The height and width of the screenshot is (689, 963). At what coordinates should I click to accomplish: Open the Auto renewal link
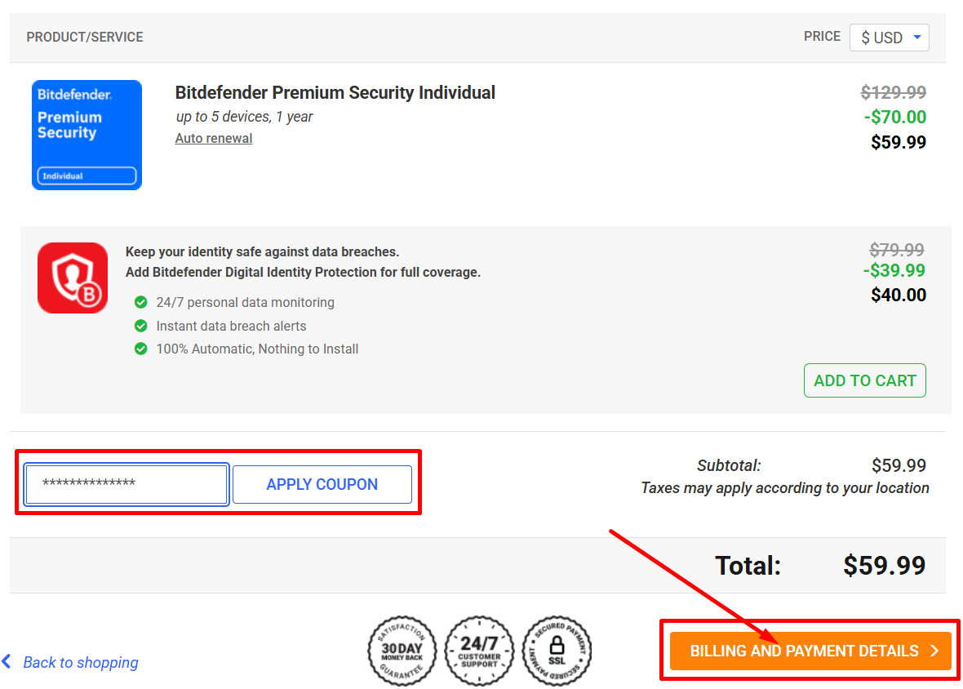[x=213, y=138]
